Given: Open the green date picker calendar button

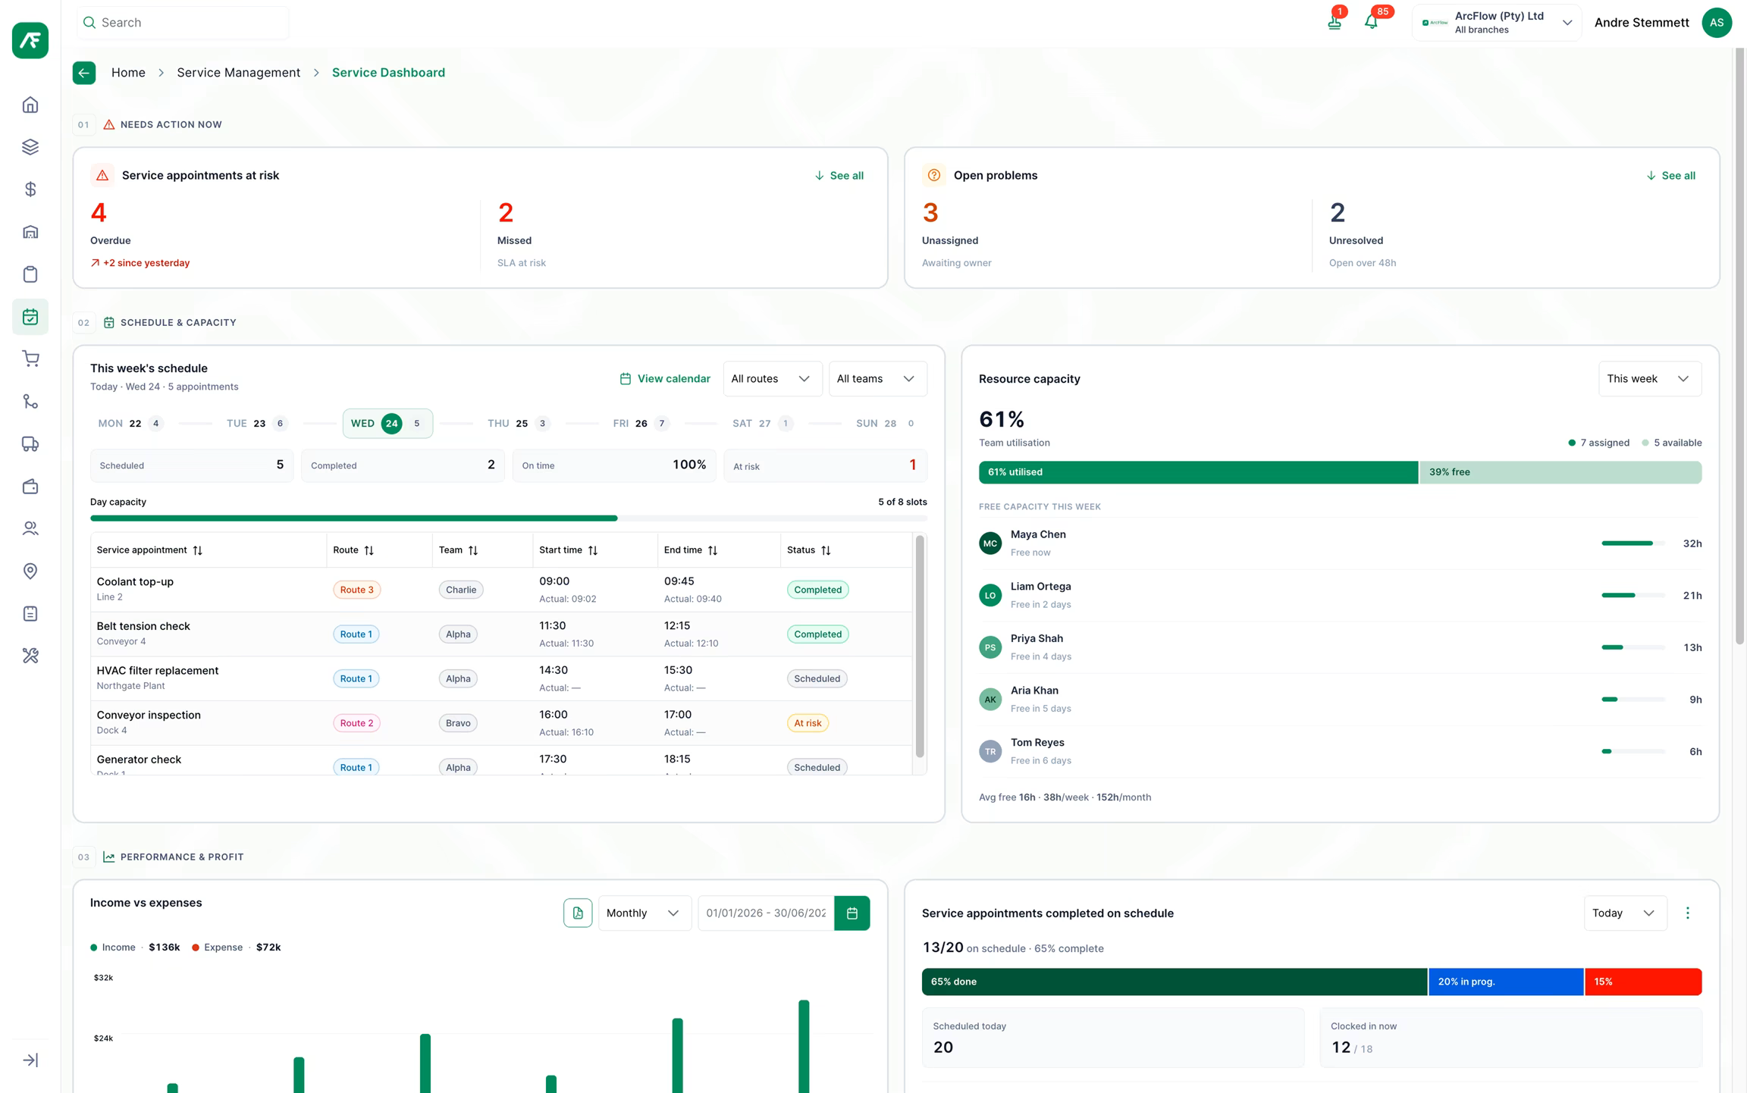Looking at the screenshot, I should 852,913.
